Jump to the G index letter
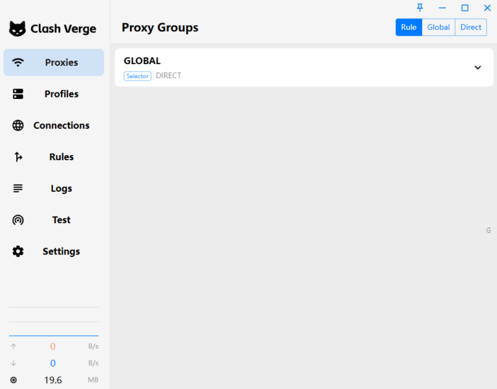 tap(489, 230)
